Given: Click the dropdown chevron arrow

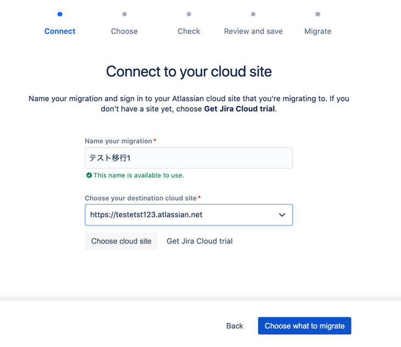Looking at the screenshot, I should point(282,215).
